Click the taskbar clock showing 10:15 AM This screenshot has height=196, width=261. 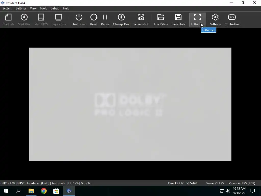click(239, 191)
